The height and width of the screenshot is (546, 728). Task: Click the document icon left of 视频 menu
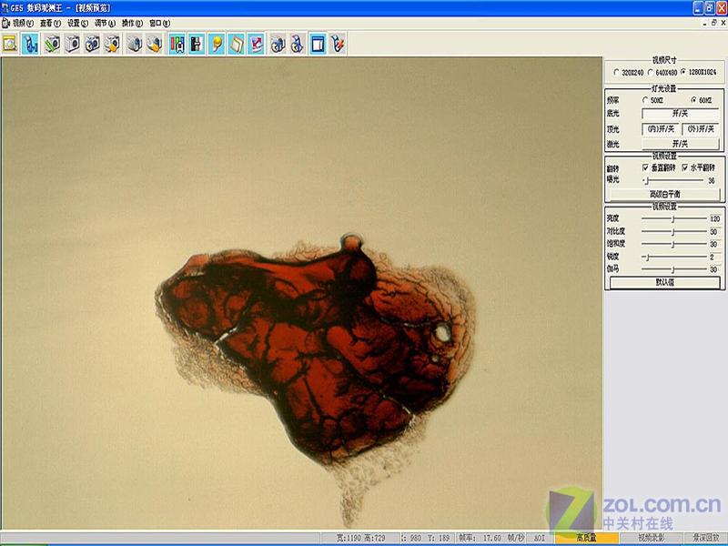[x=5, y=23]
